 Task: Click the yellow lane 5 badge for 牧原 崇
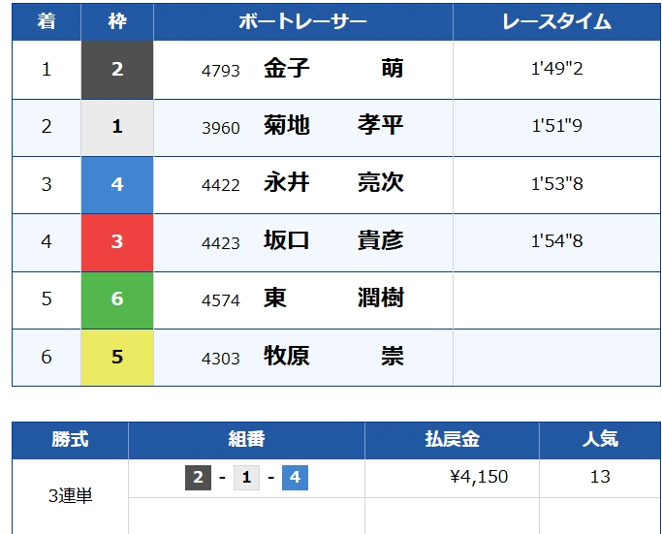point(117,356)
